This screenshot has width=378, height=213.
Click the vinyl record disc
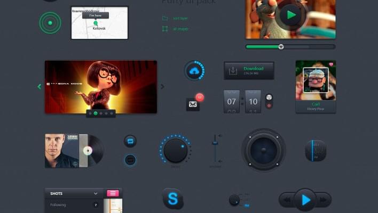tap(96, 151)
